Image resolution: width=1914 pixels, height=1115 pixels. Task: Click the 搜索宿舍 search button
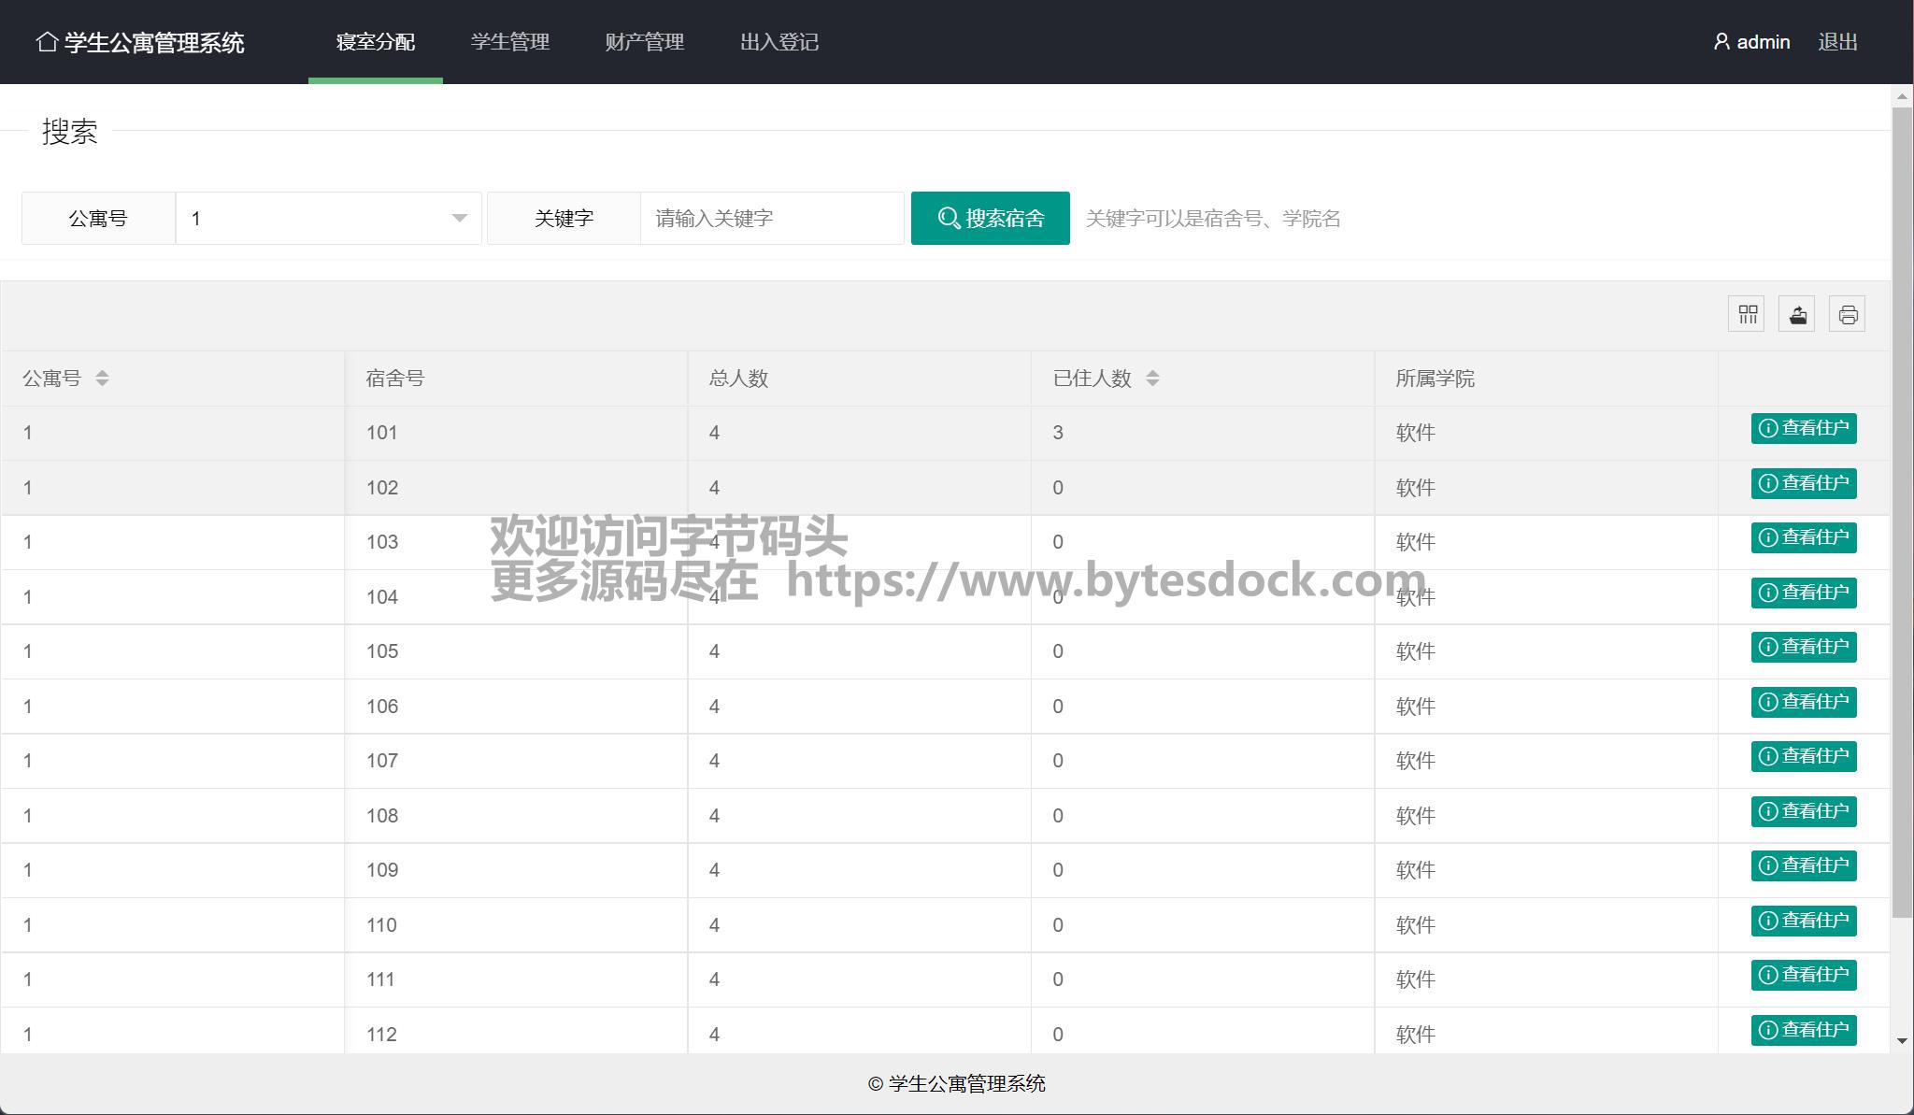[990, 218]
